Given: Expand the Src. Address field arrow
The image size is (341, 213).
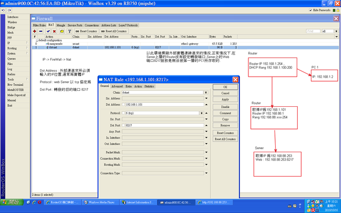Looking at the screenshot, I should click(206, 98).
